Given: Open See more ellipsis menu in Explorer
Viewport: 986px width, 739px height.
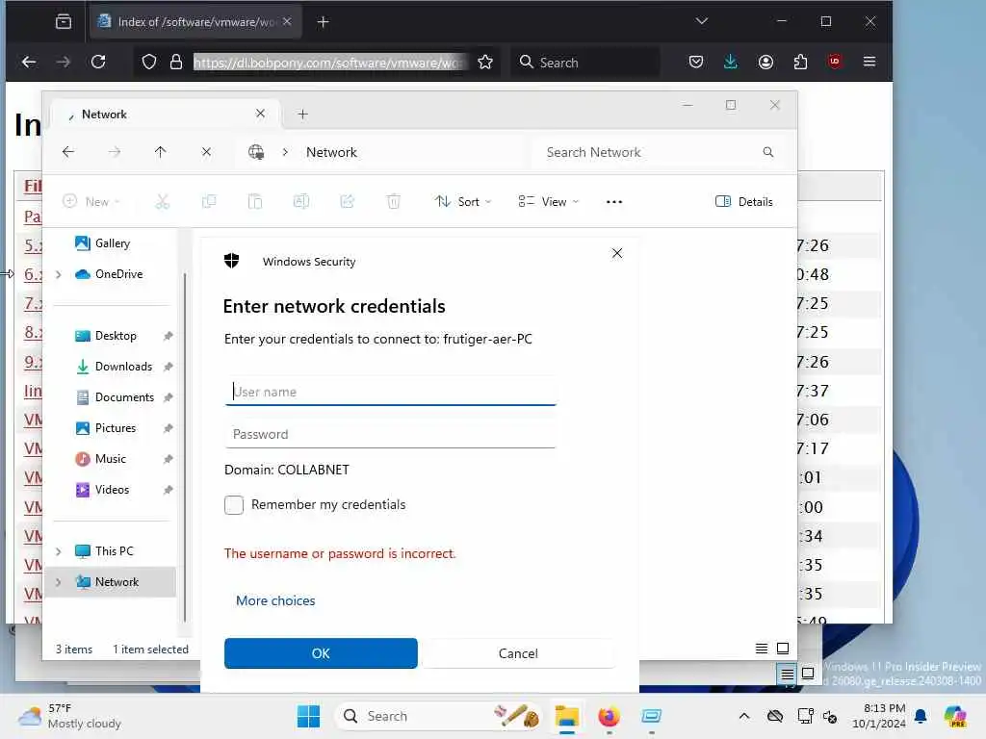Looking at the screenshot, I should pyautogui.click(x=613, y=202).
